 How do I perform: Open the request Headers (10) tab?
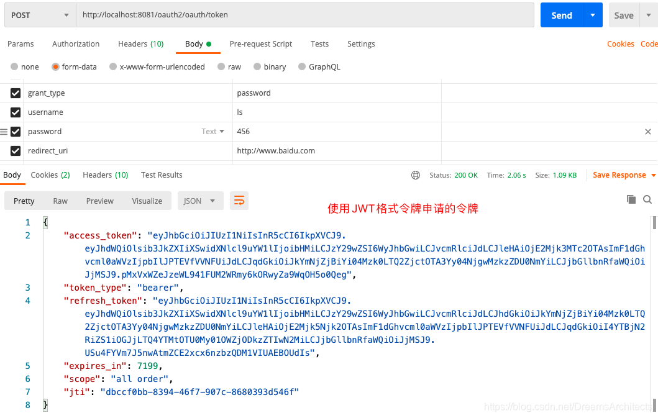point(141,44)
